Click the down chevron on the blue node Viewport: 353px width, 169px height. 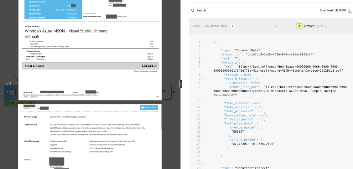click(8, 92)
